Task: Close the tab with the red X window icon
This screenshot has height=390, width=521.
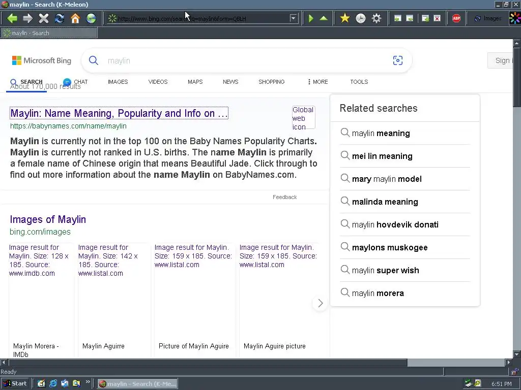Action: coord(437,19)
